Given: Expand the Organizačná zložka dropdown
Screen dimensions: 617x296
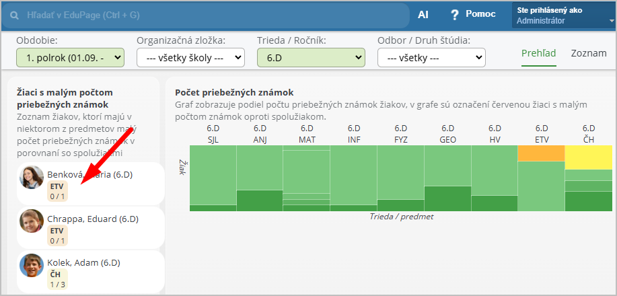Looking at the screenshot, I should tap(190, 58).
